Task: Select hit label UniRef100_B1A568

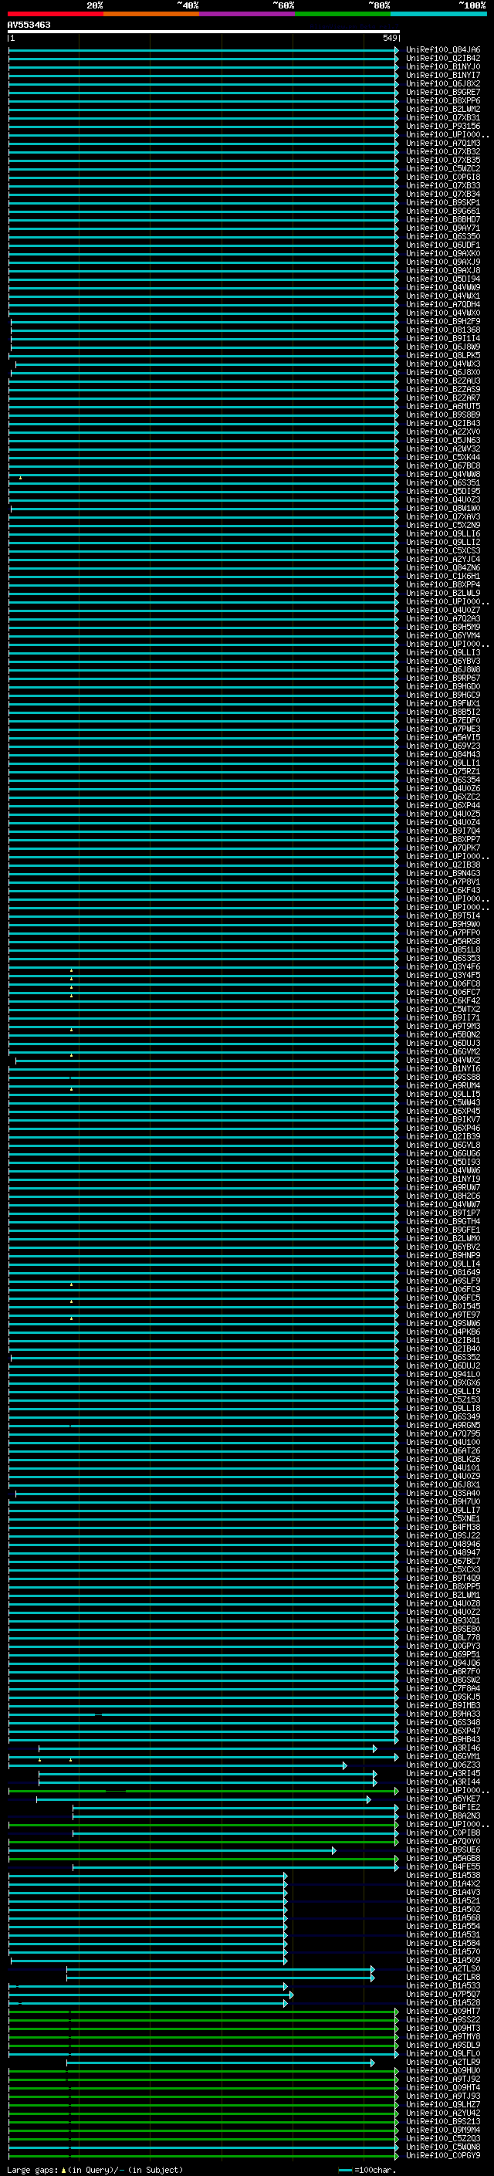Action: [x=443, y=1917]
